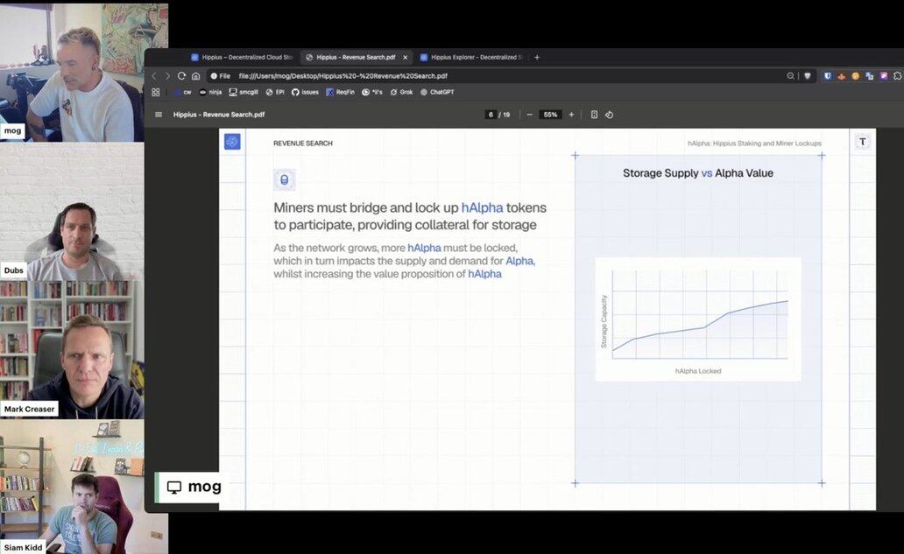Open the EPI bookmark
The height and width of the screenshot is (554, 904).
275,92
